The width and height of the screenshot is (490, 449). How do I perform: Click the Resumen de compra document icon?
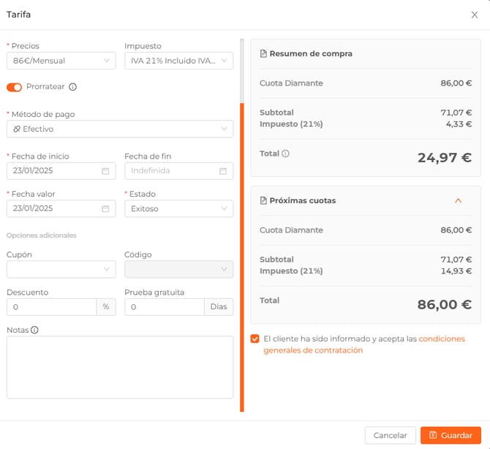point(264,53)
